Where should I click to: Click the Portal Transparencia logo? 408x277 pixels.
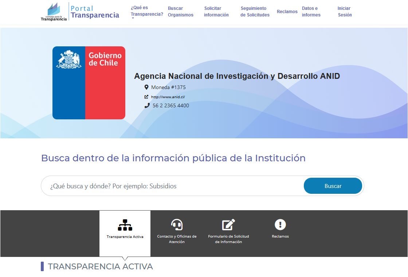tap(80, 12)
